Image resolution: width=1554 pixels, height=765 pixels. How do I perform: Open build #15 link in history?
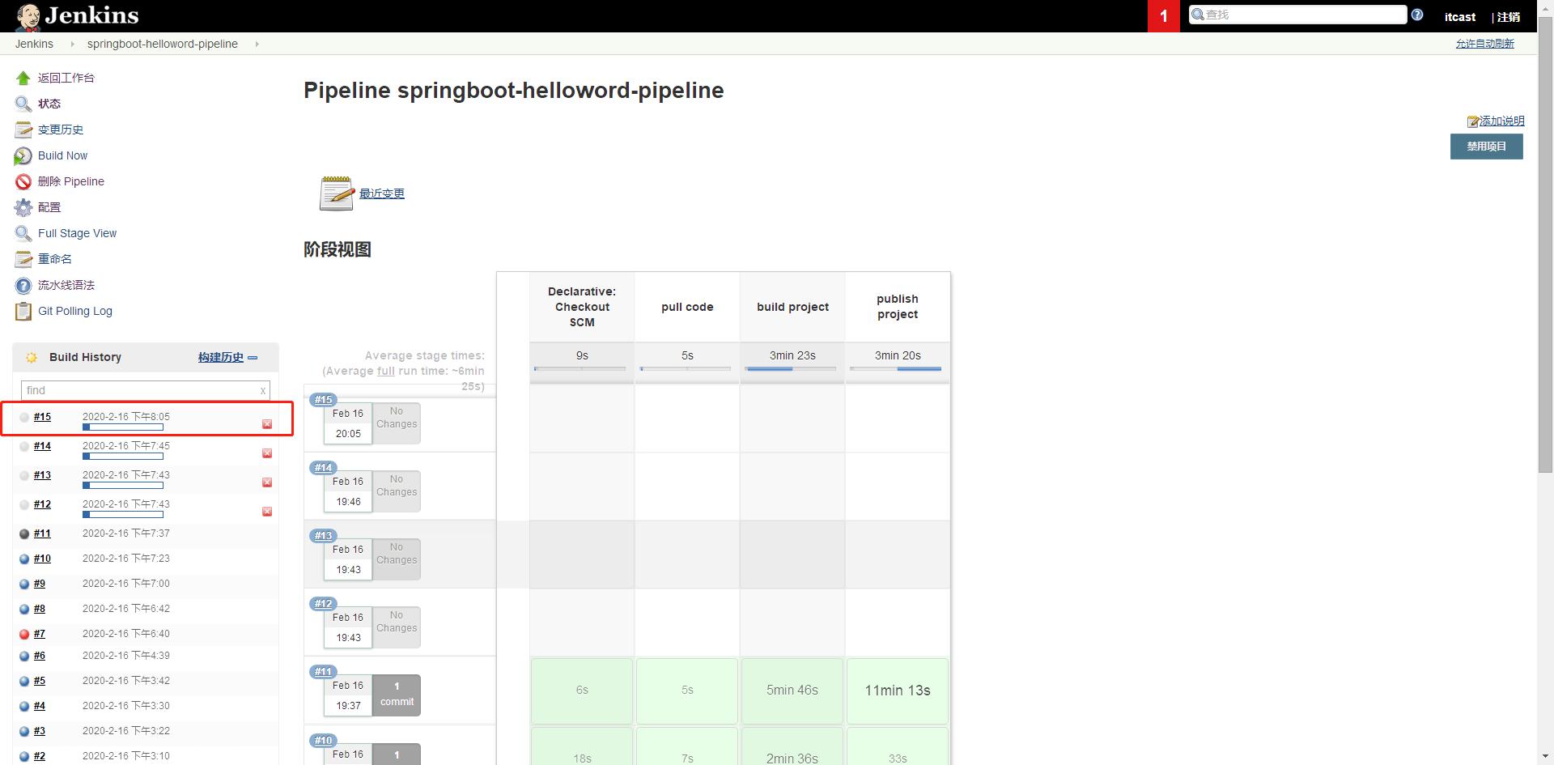click(42, 418)
